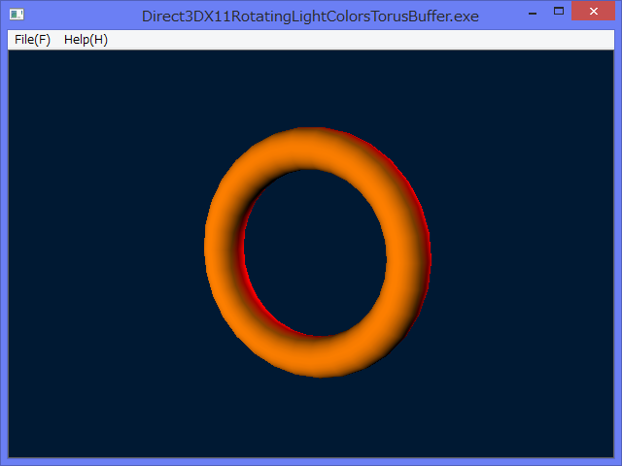This screenshot has height=466, width=622.
Task: Click the application icon in the title bar
Action: (17, 16)
